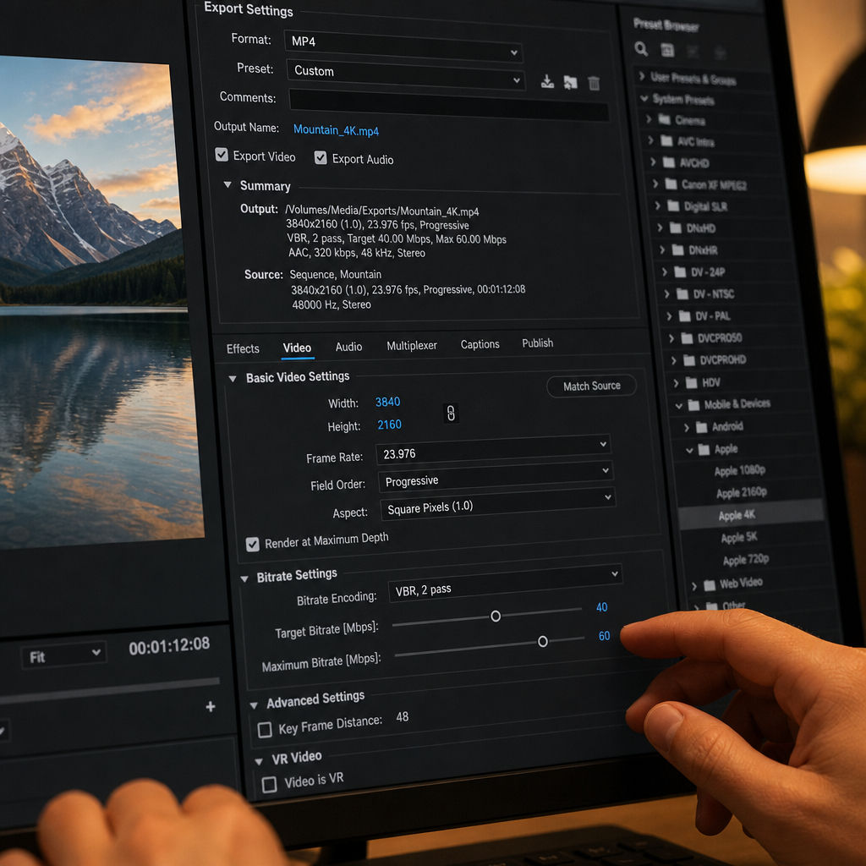Screen dimensions: 866x866
Task: Click the Comments text field
Action: pyautogui.click(x=448, y=103)
